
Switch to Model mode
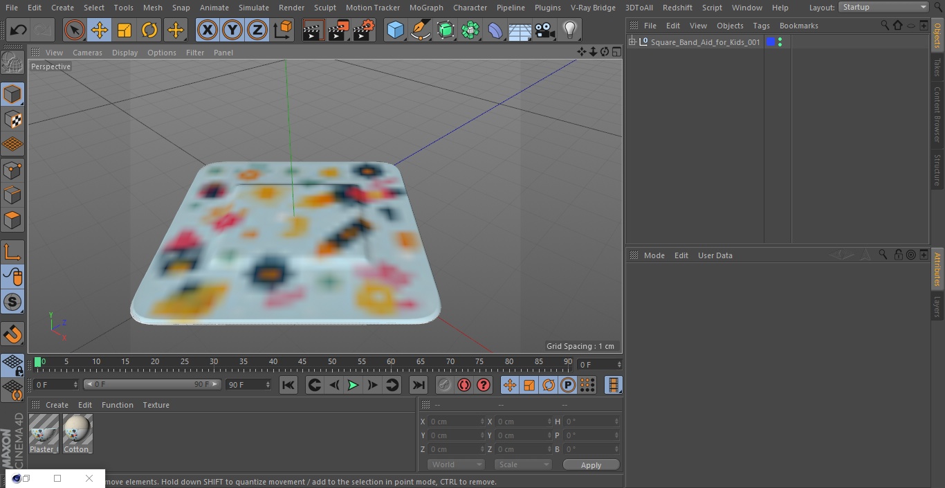pos(12,94)
